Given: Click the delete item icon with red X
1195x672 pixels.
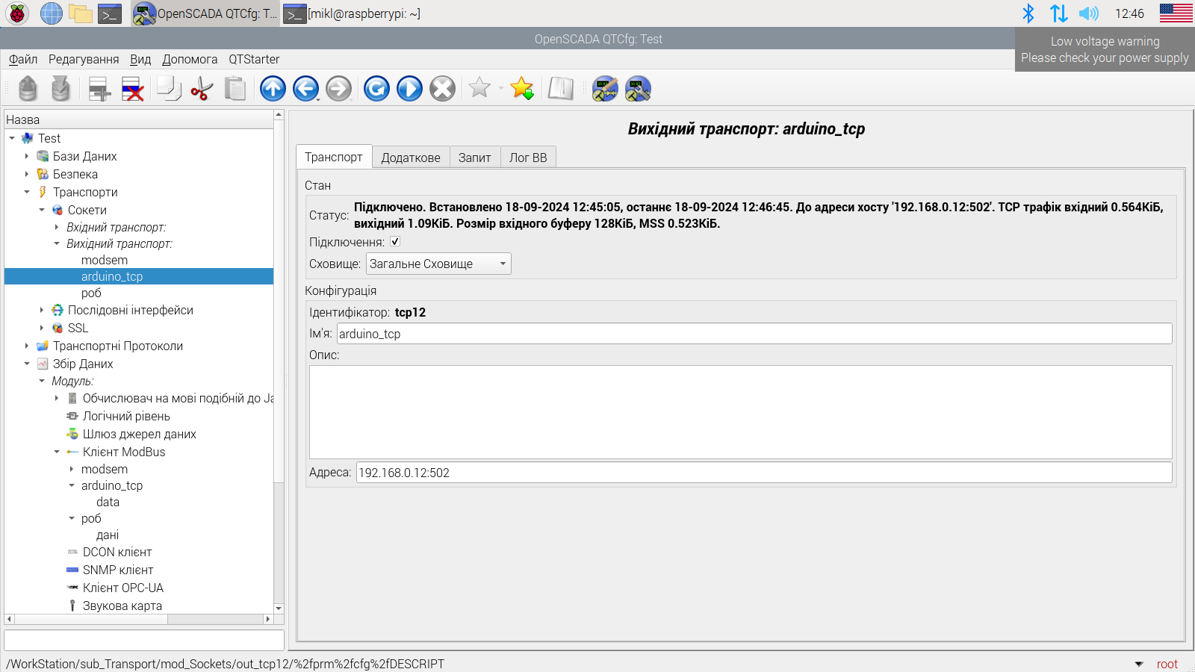Looking at the screenshot, I should (x=132, y=89).
